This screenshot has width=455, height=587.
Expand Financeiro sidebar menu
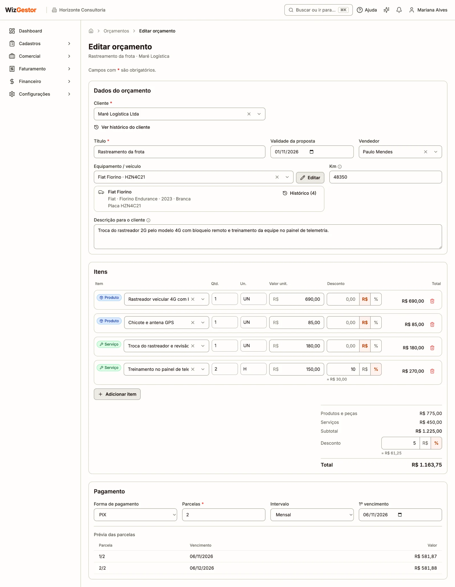click(x=40, y=81)
